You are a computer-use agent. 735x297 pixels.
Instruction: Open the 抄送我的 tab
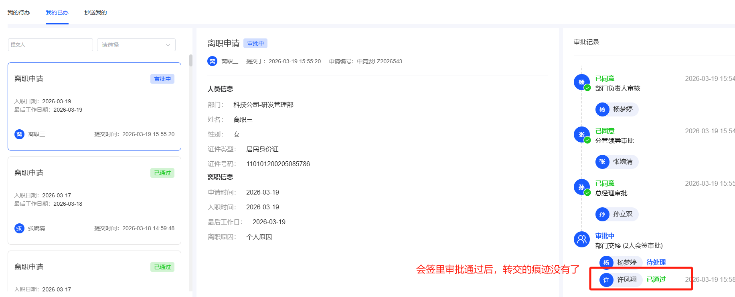(95, 12)
